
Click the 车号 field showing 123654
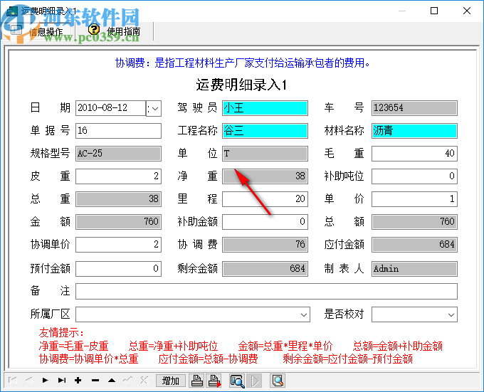(414, 108)
